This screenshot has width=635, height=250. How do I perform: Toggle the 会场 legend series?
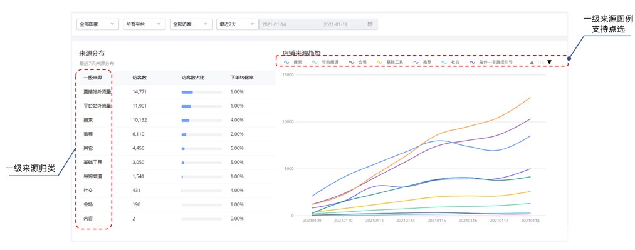pyautogui.click(x=357, y=62)
